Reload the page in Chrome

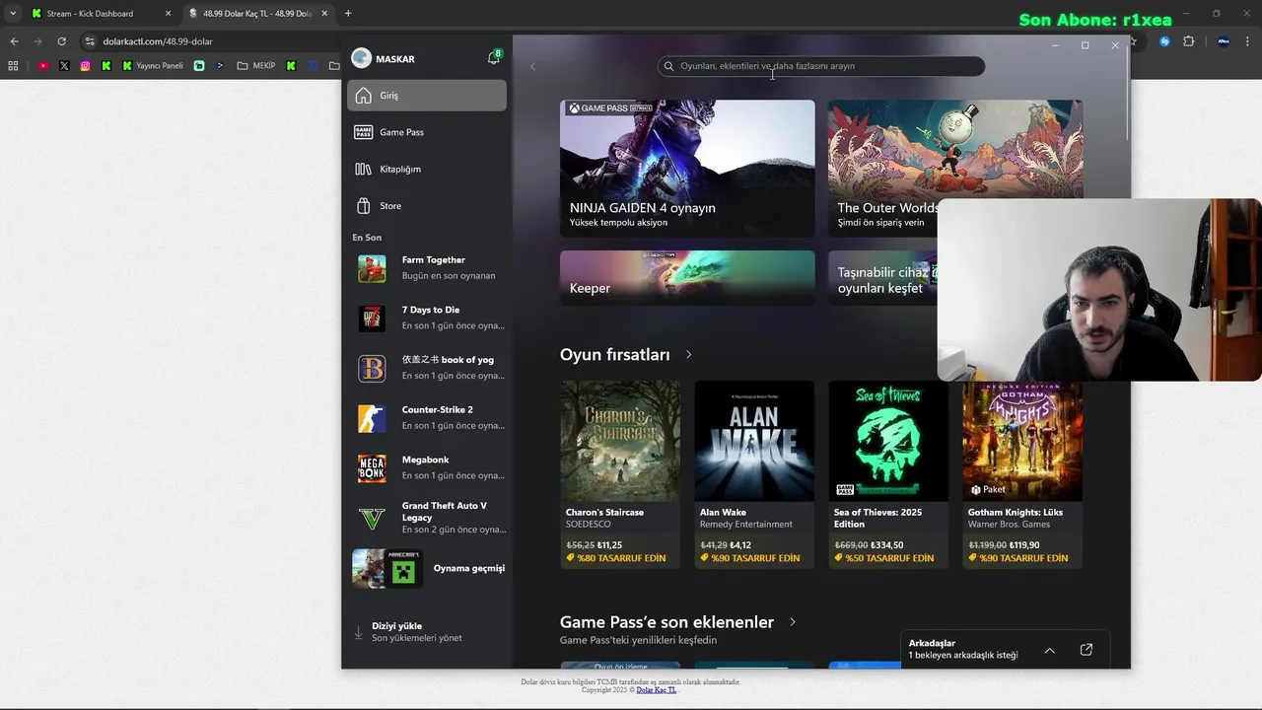tap(61, 41)
